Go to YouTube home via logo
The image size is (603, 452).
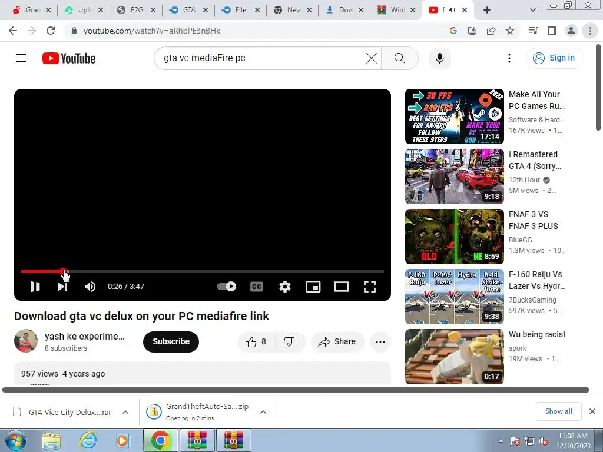[x=69, y=58]
